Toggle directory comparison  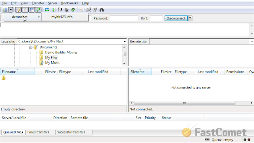pos(89,10)
